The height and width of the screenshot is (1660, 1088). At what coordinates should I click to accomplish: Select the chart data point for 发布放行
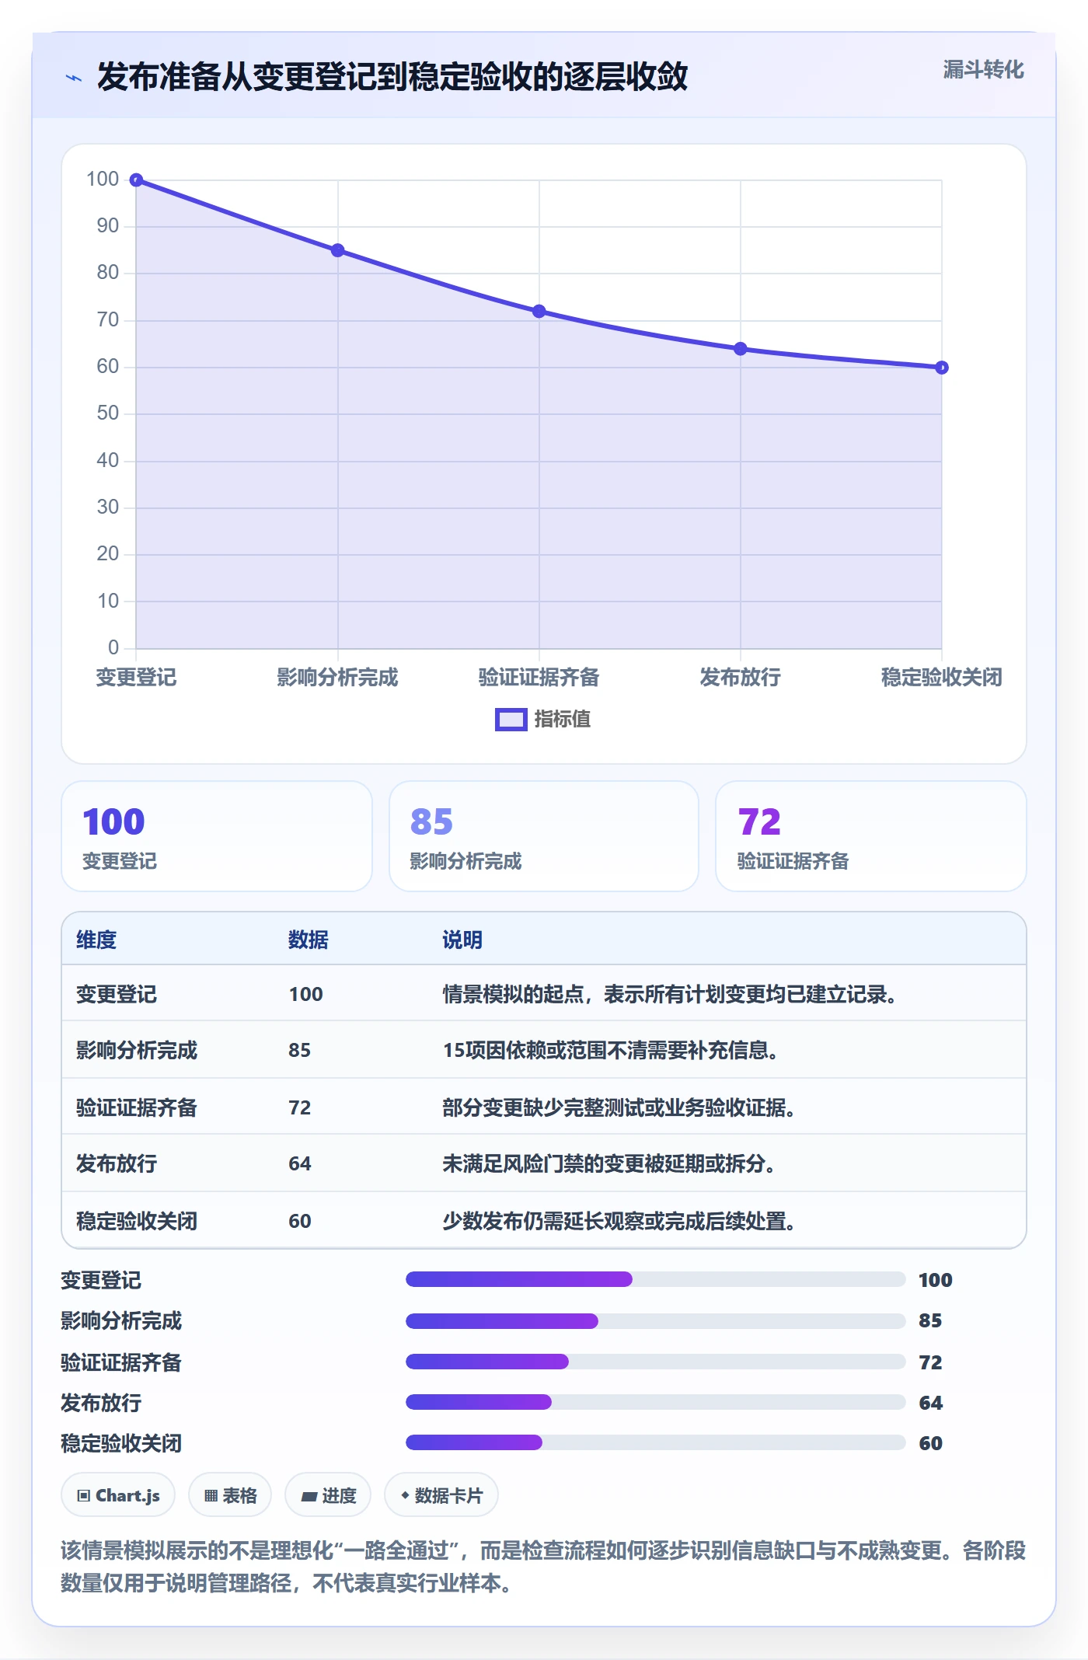tap(741, 349)
